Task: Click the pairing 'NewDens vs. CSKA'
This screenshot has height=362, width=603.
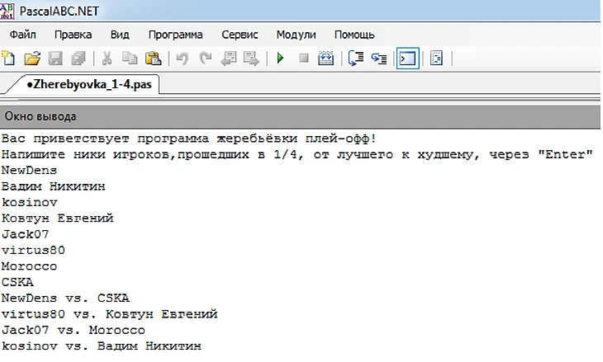Action: [65, 298]
